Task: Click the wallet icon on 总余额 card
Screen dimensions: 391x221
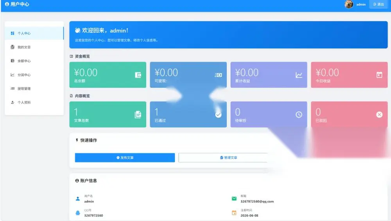Action: click(x=138, y=75)
